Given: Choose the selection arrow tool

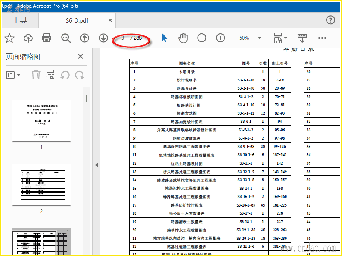Looking at the screenshot, I should tap(165, 38).
